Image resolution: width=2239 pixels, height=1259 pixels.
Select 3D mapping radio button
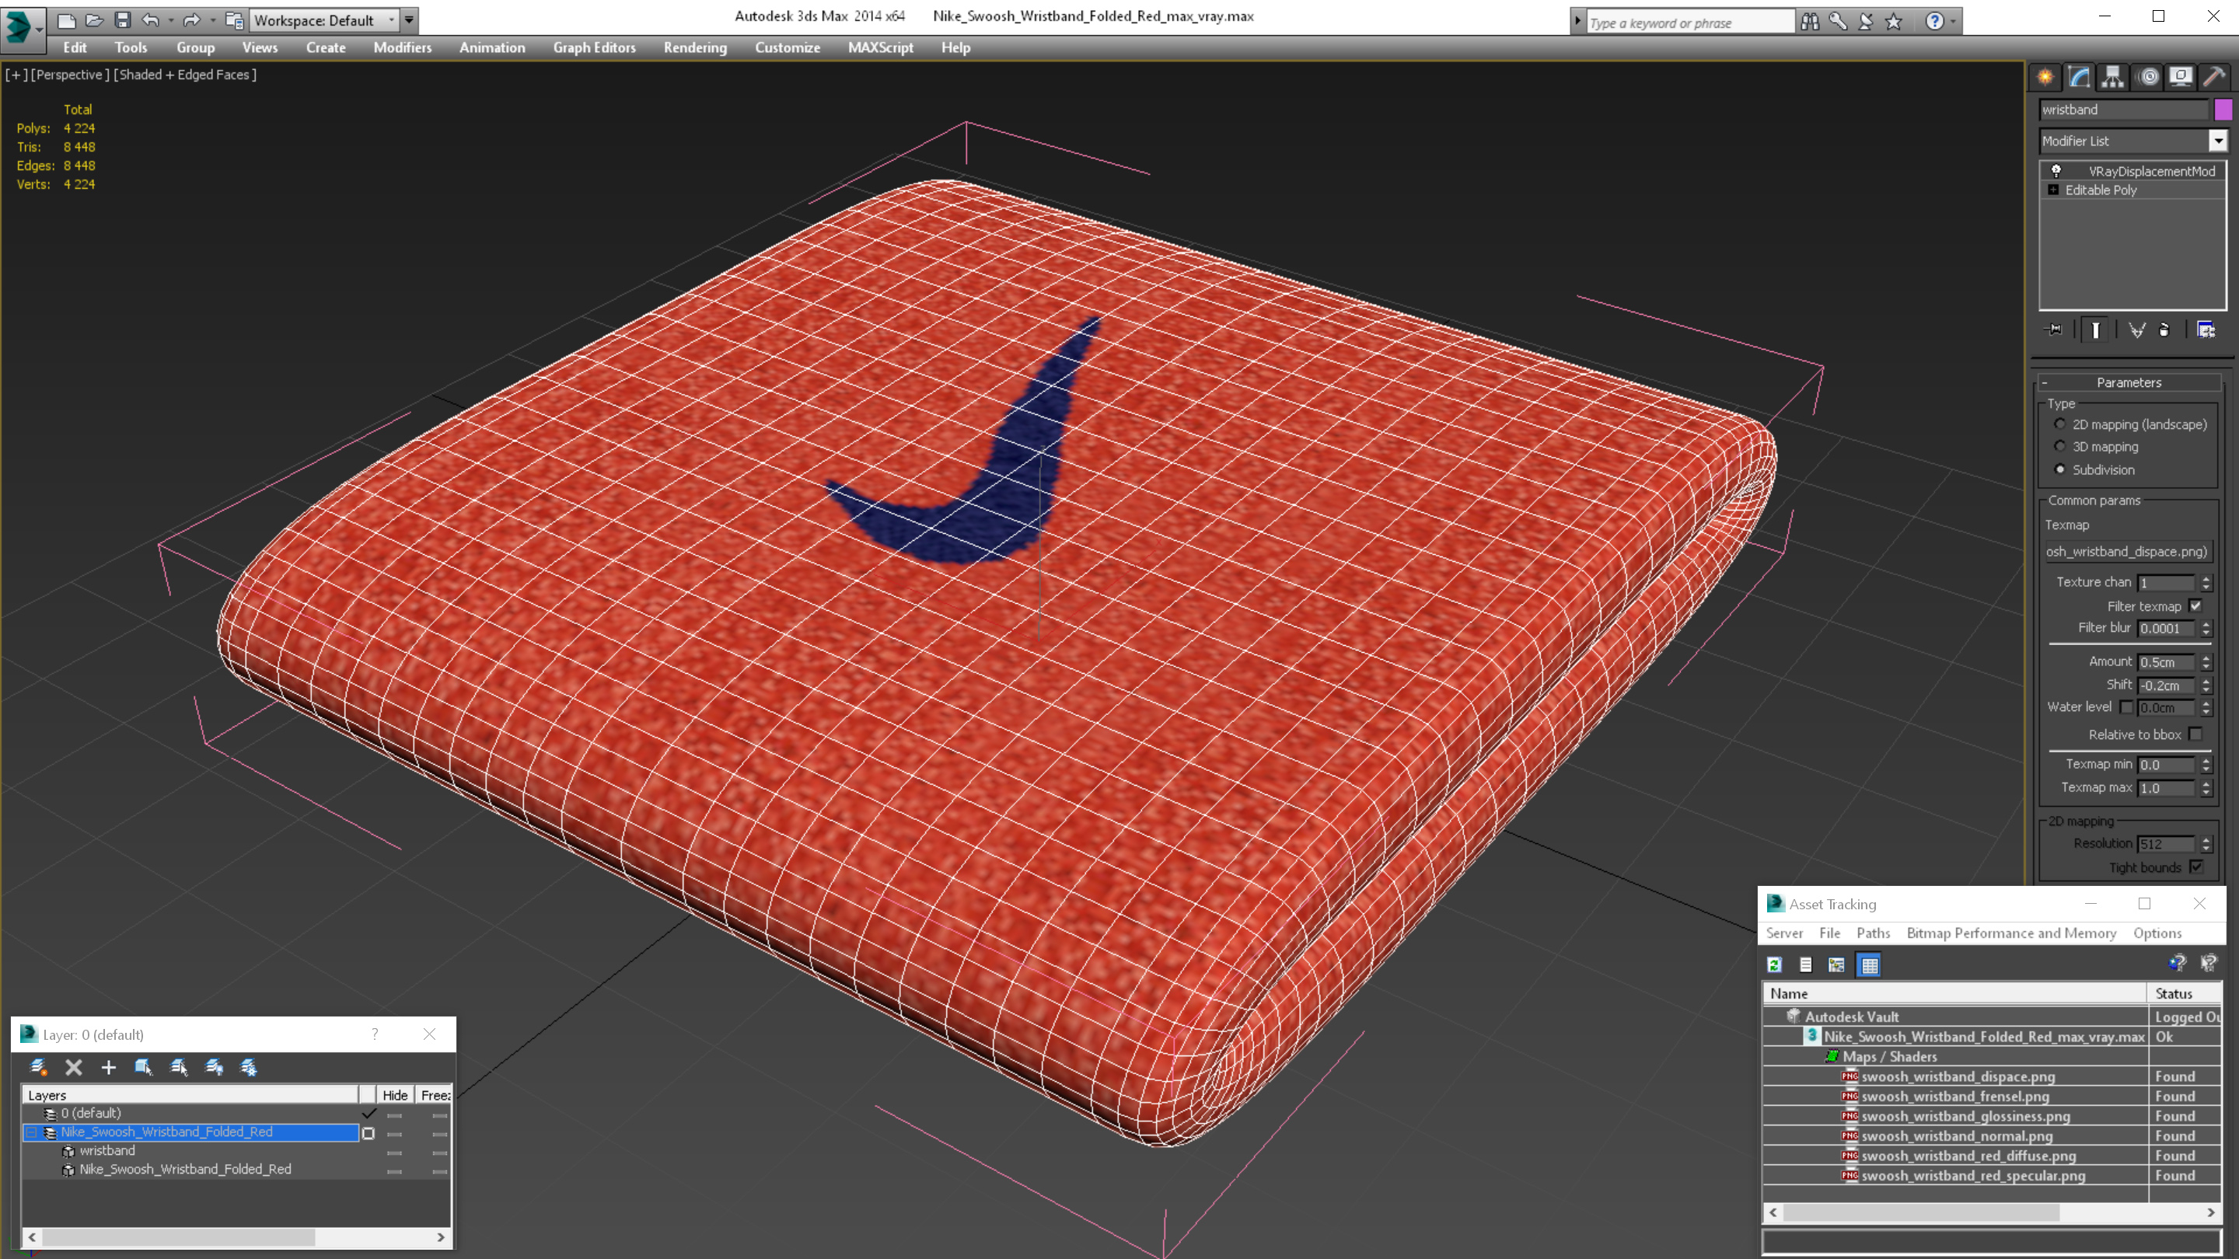point(2060,447)
